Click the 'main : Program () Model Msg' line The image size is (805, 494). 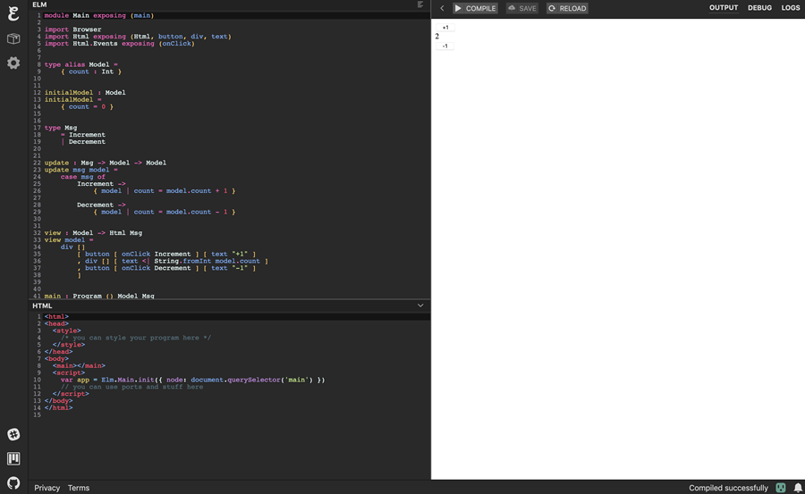coord(99,296)
